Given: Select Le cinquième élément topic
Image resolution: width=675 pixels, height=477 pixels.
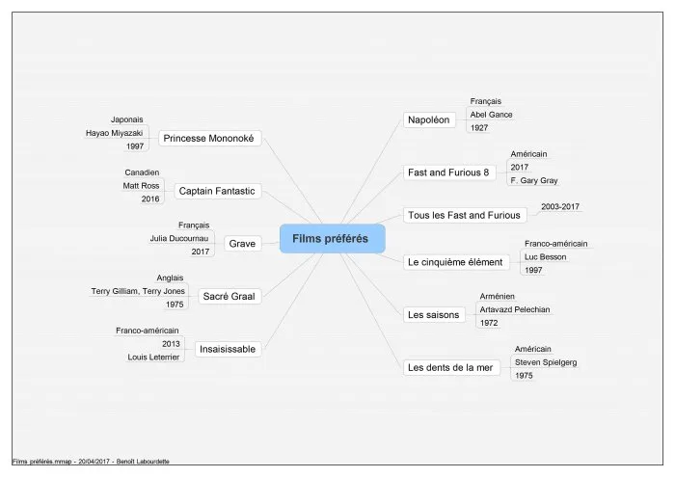Looking at the screenshot, I should [x=455, y=262].
